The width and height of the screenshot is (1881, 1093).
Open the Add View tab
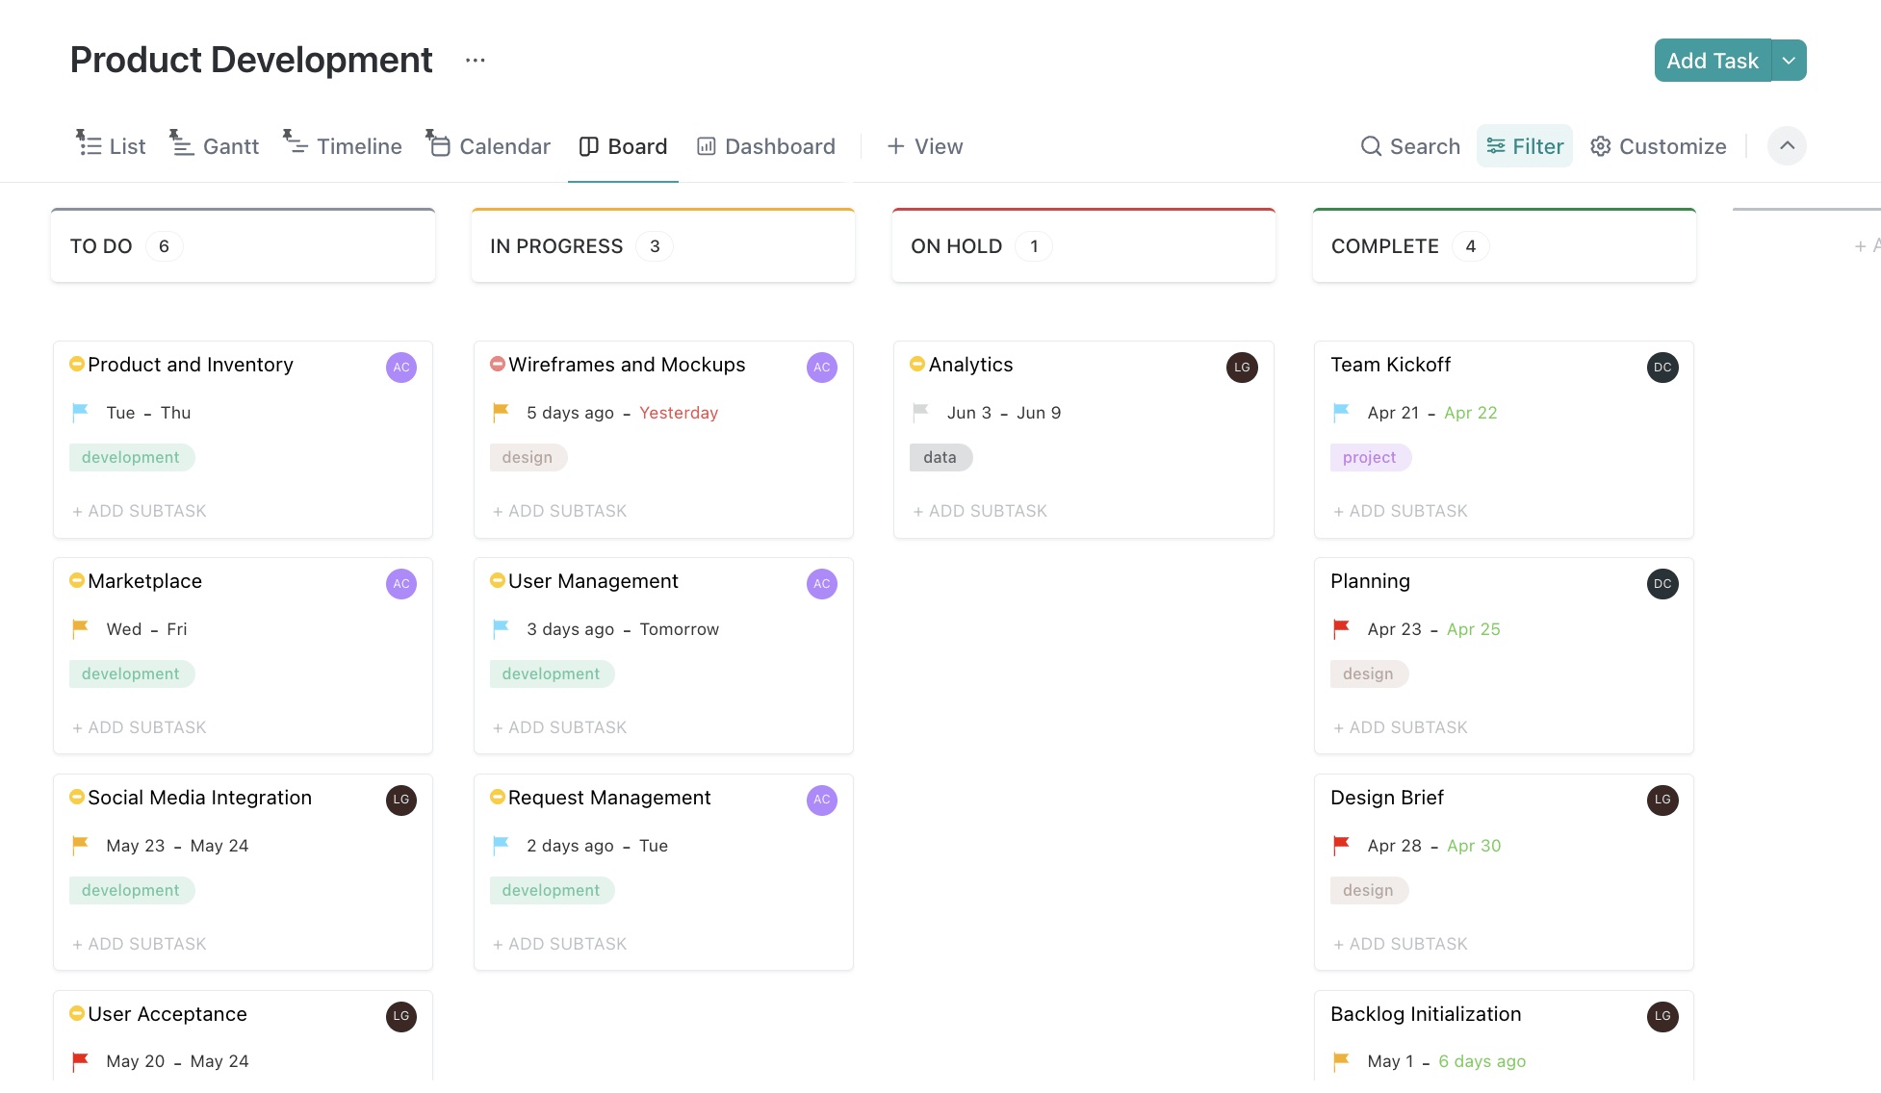924,145
